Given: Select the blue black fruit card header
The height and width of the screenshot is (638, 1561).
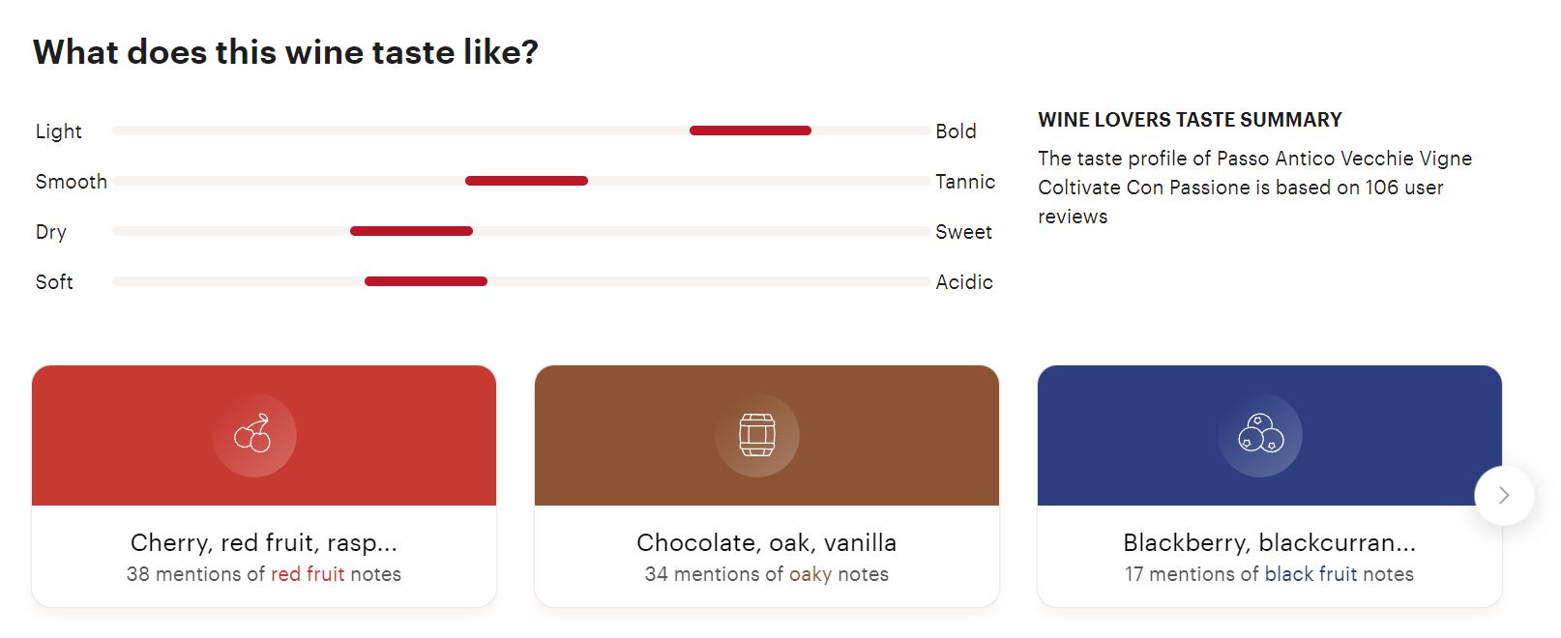Looking at the screenshot, I should (1270, 435).
